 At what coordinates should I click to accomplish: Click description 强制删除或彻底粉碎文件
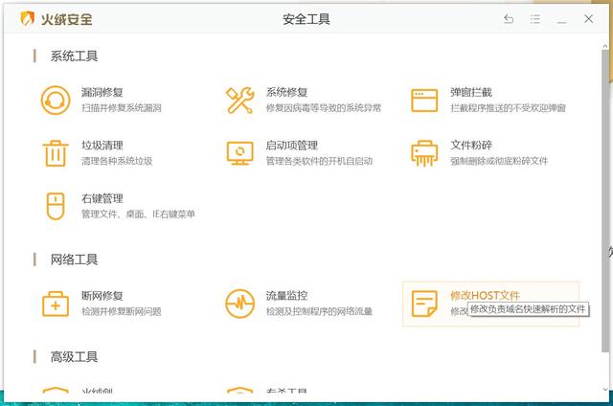(x=499, y=161)
